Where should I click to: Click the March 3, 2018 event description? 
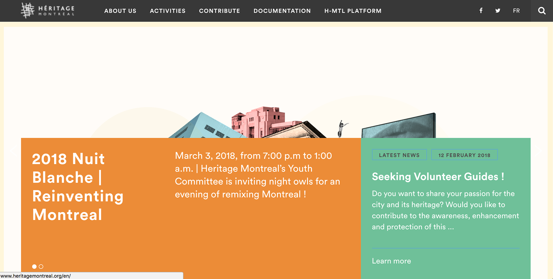pos(257,175)
